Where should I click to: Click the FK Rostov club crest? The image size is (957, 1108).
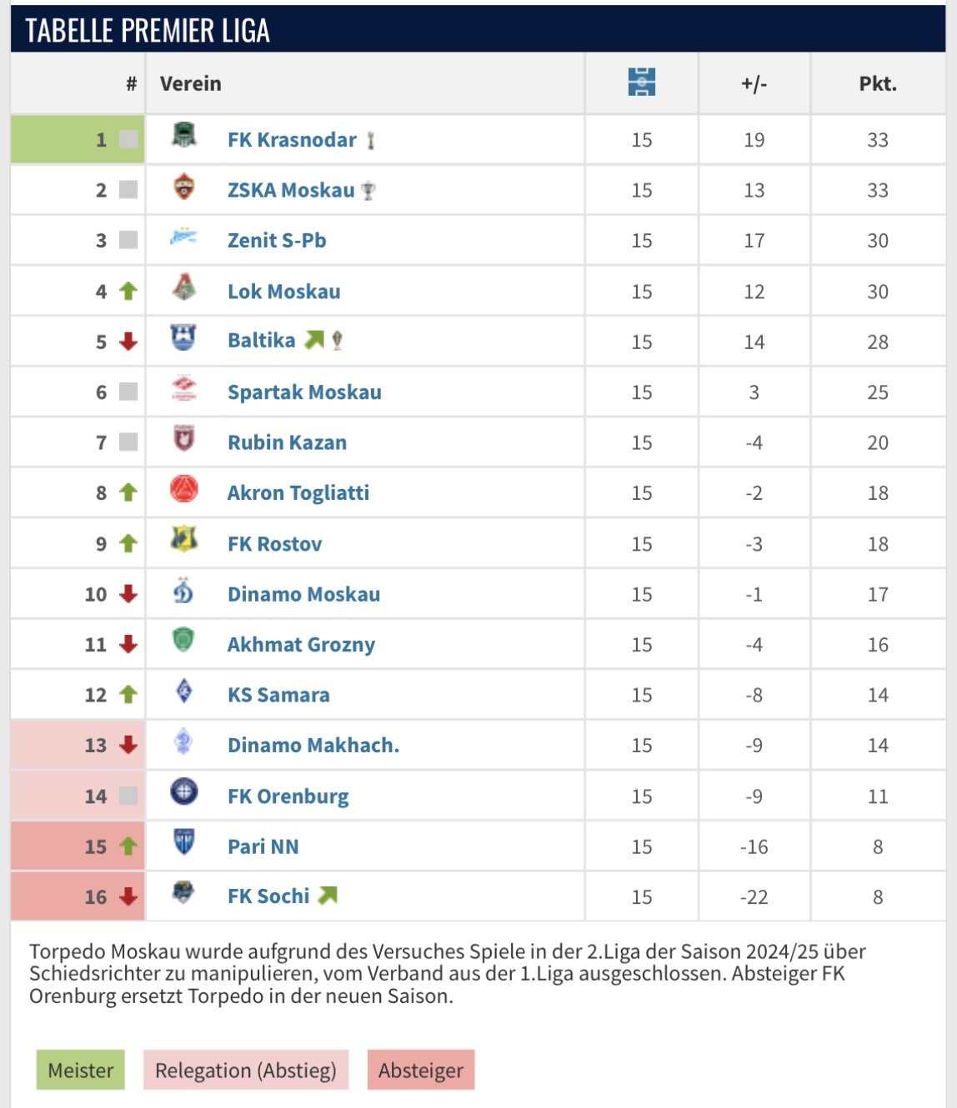[x=183, y=540]
